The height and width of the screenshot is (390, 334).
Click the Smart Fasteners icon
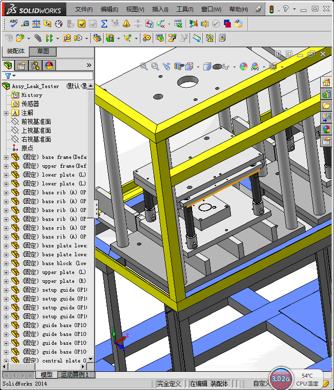pyautogui.click(x=67, y=38)
